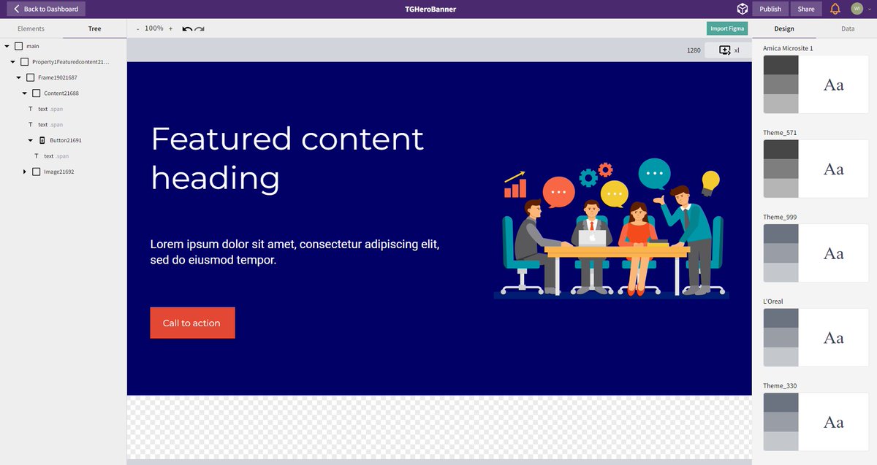Viewport: 877px width, 465px height.
Task: Click the text span icon under Button21691
Action: (36, 155)
